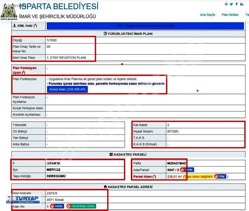
Task: Click the Turyap watermark logo
Action: [23, 199]
